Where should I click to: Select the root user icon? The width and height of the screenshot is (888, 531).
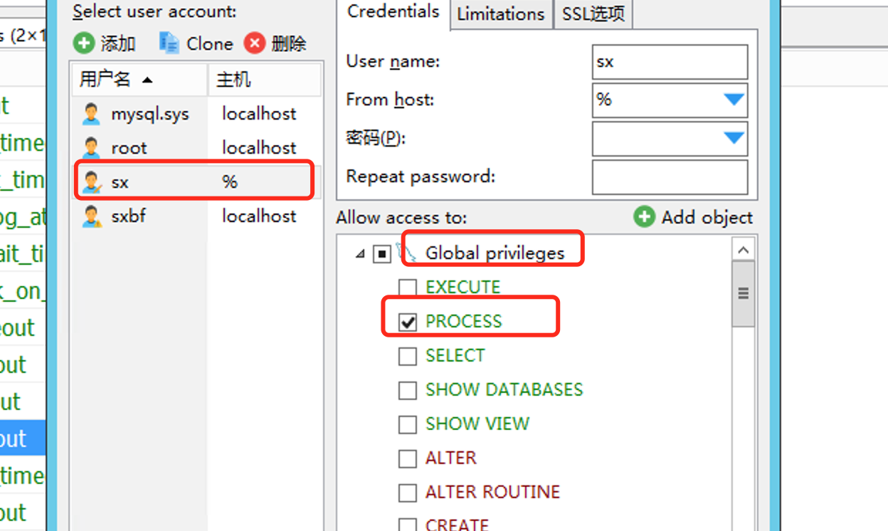tap(91, 148)
